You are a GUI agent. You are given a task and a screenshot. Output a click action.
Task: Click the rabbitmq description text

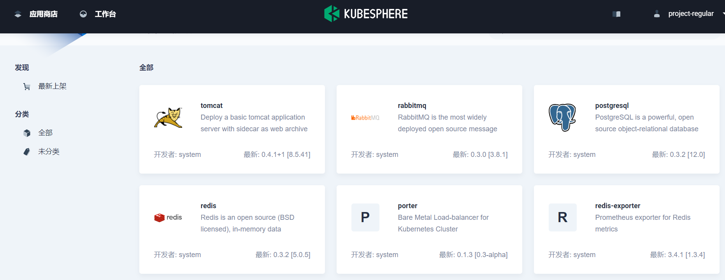tap(448, 123)
